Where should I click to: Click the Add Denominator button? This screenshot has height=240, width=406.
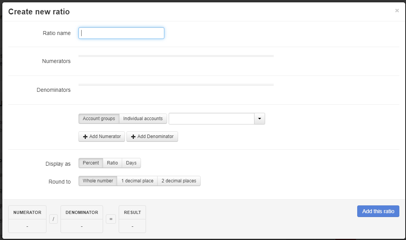pyautogui.click(x=152, y=137)
